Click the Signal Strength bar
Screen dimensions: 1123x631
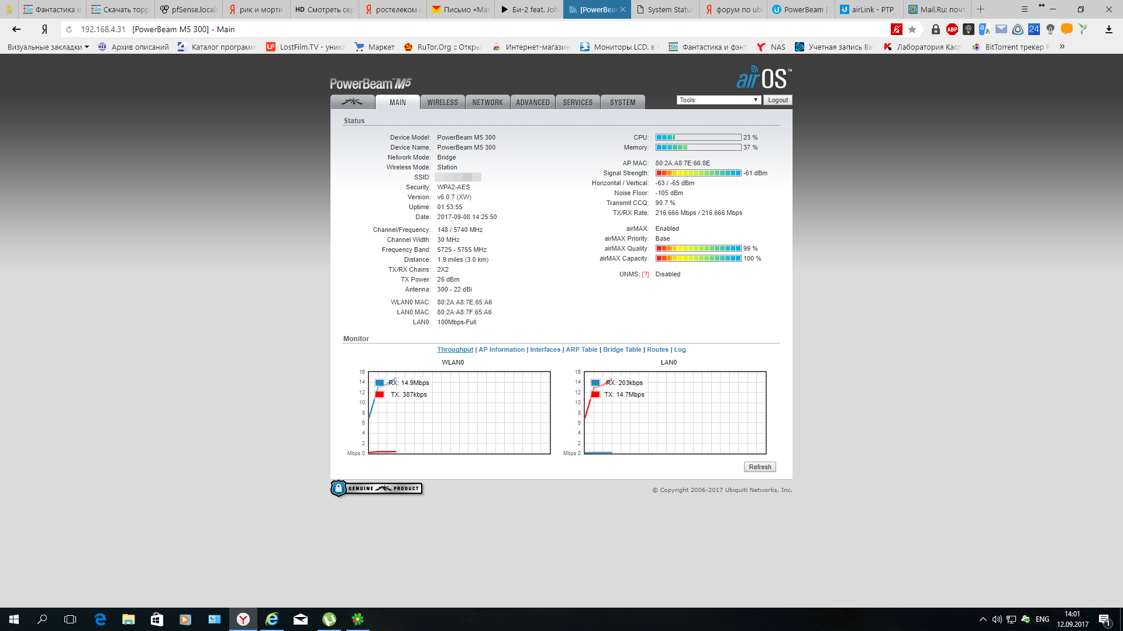pyautogui.click(x=698, y=173)
